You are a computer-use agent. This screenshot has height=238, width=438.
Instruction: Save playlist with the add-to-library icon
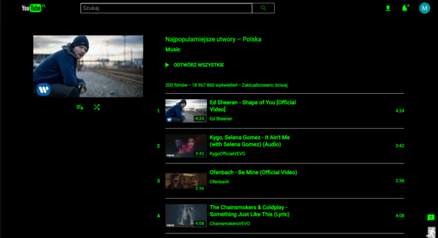pyautogui.click(x=80, y=107)
